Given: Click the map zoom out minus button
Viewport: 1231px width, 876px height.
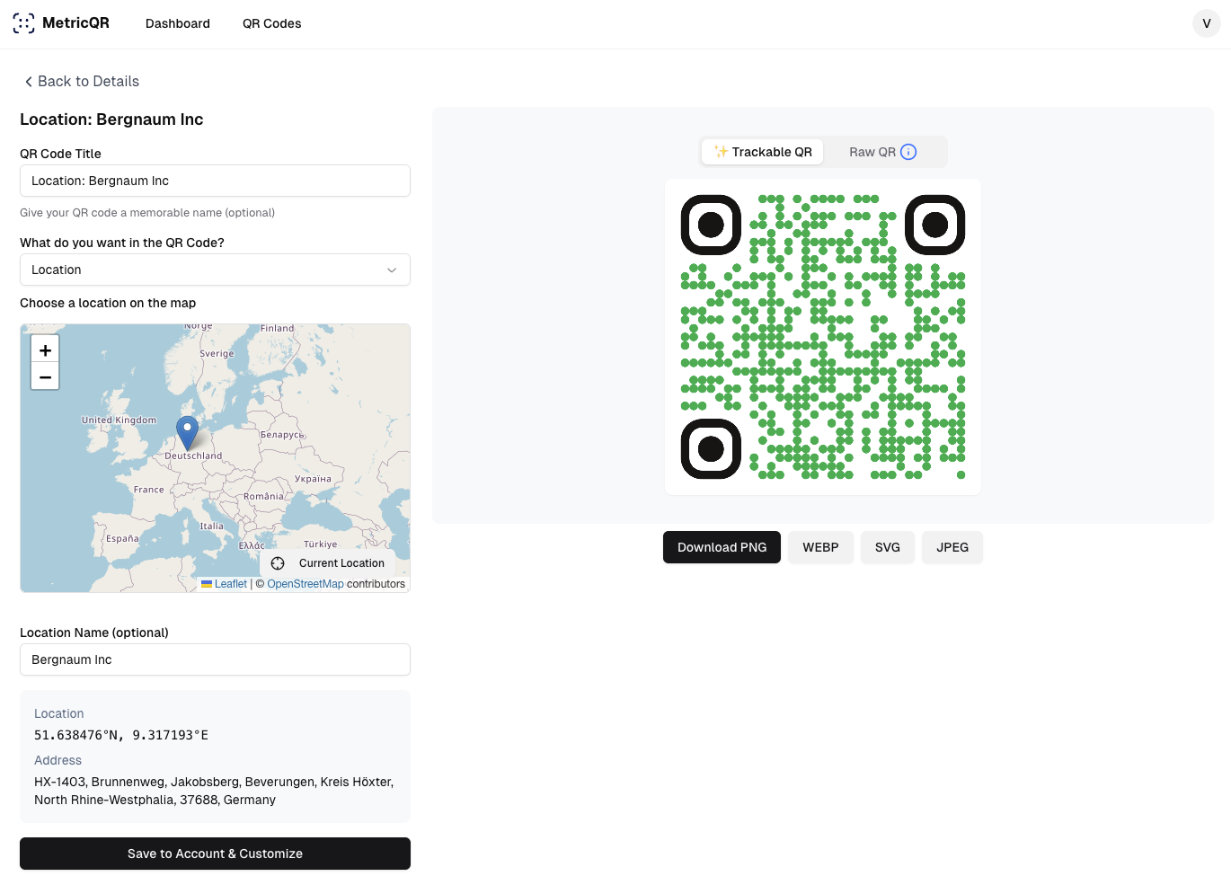Looking at the screenshot, I should (x=45, y=377).
